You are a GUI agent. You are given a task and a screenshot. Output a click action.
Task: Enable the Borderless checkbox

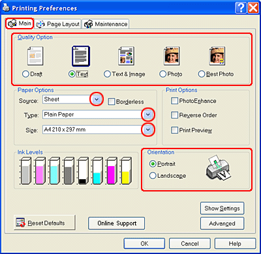tap(112, 102)
